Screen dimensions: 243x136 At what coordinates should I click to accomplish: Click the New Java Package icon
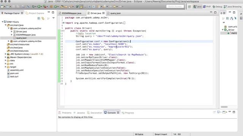point(51,7)
